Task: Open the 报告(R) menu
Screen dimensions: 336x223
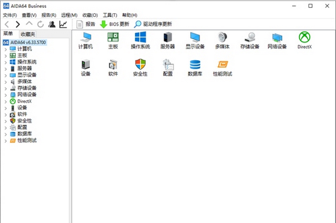Action: point(49,15)
